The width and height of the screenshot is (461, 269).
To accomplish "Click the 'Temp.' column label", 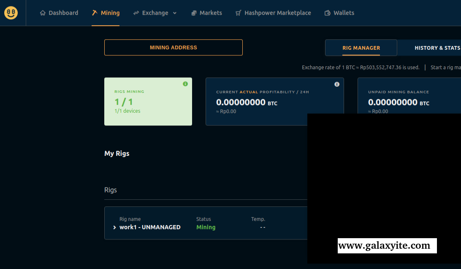I will point(258,219).
